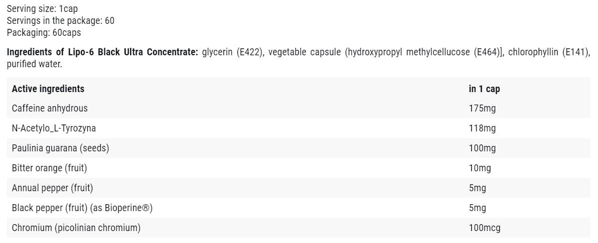Select the Black pepper (as Bioperine) row
Screen dimensions: 598x243
[82, 208]
